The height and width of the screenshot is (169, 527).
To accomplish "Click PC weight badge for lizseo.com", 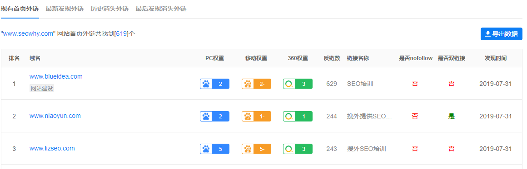I will (x=215, y=149).
